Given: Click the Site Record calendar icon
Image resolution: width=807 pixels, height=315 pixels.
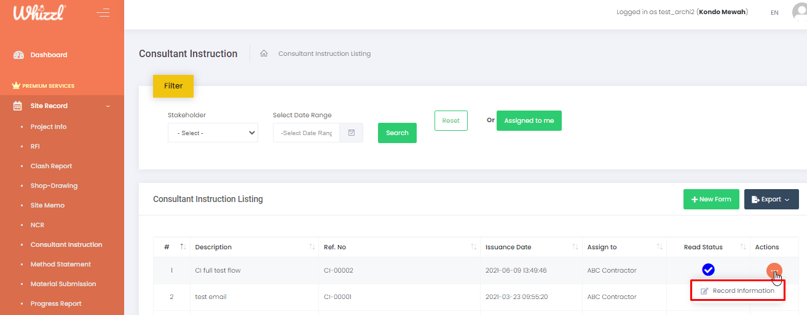Looking at the screenshot, I should tap(18, 106).
